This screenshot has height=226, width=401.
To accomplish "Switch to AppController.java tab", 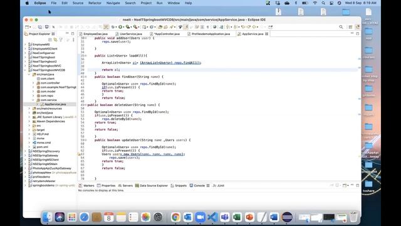I will (x=165, y=34).
